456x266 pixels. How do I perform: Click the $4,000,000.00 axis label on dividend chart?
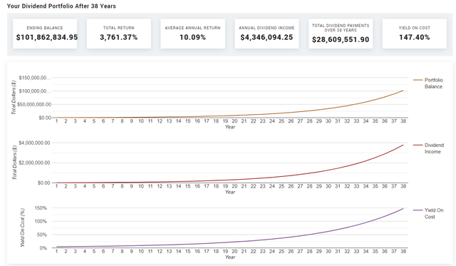(34, 143)
